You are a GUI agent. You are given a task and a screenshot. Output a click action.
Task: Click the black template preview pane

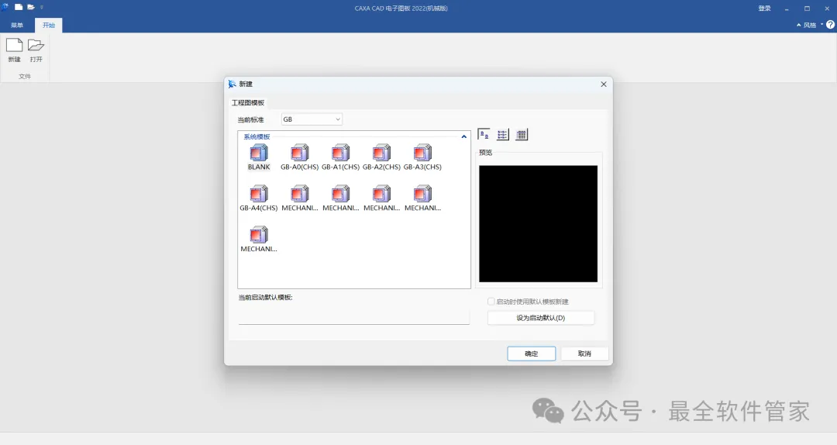coord(538,223)
